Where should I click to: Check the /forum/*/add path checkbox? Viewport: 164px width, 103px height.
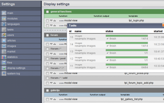[x=47, y=78]
